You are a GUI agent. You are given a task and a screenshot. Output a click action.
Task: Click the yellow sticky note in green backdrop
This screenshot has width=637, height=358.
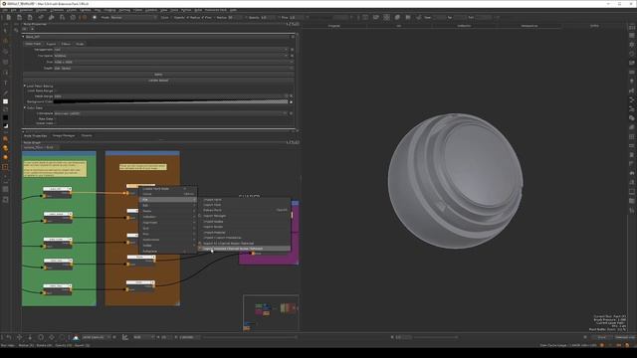(x=55, y=168)
